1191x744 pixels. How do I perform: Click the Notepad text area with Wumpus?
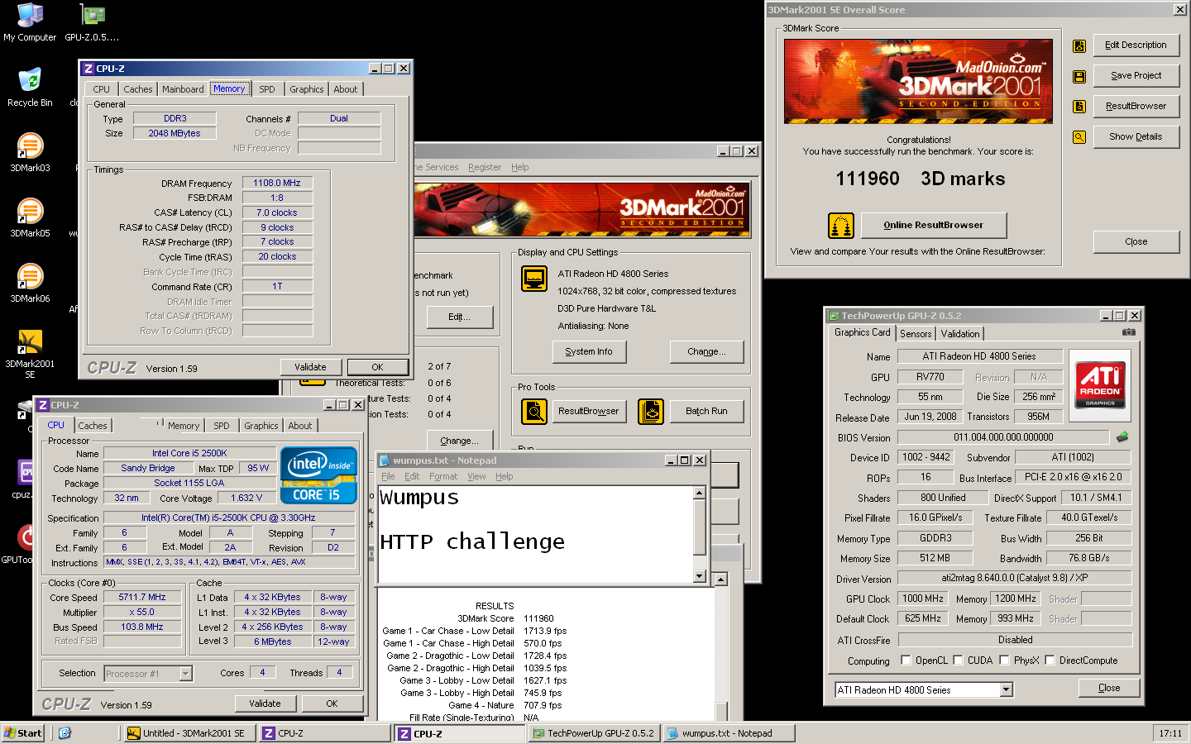(x=535, y=534)
